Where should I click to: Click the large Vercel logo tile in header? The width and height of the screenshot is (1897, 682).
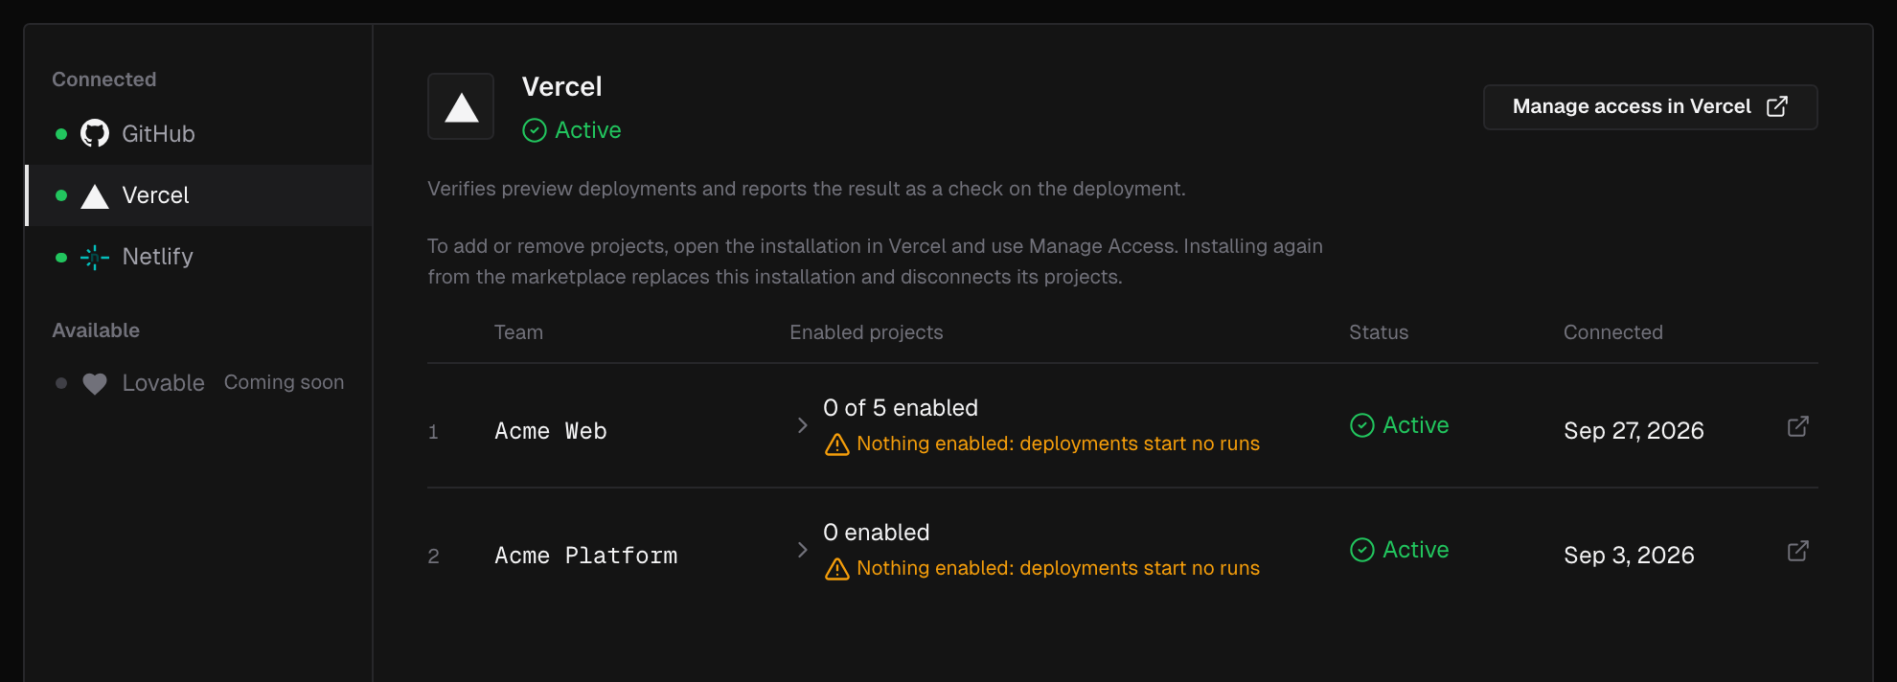[461, 106]
